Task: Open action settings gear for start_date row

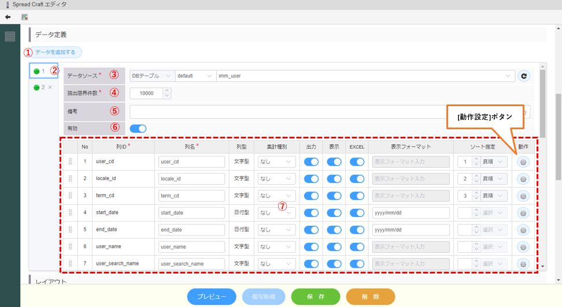Action: click(x=523, y=213)
